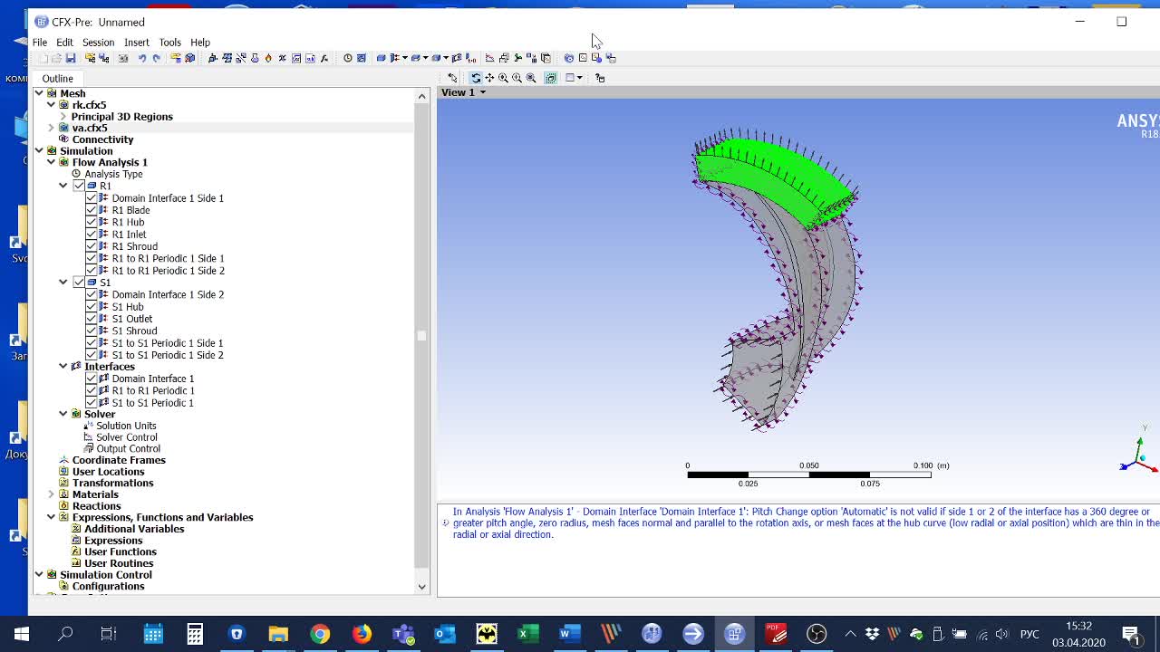Collapse the R1 domain node
This screenshot has width=1160, height=652.
tap(63, 186)
